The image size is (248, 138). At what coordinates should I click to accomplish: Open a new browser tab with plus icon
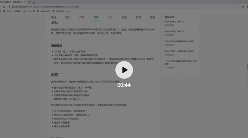29,2
